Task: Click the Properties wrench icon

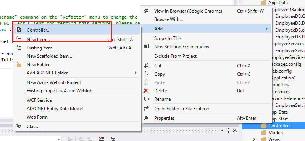Action: 146,118
